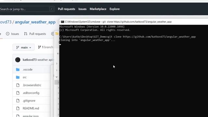Click the .gitignore file icon

[x=18, y=101]
